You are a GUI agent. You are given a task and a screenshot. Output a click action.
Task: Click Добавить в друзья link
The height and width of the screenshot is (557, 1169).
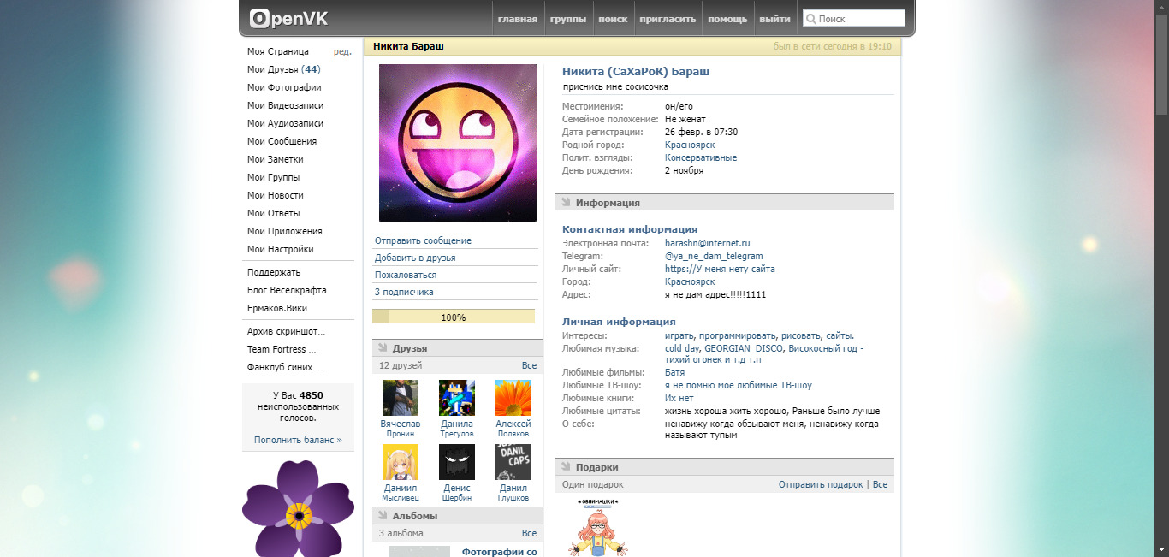pyautogui.click(x=415, y=258)
